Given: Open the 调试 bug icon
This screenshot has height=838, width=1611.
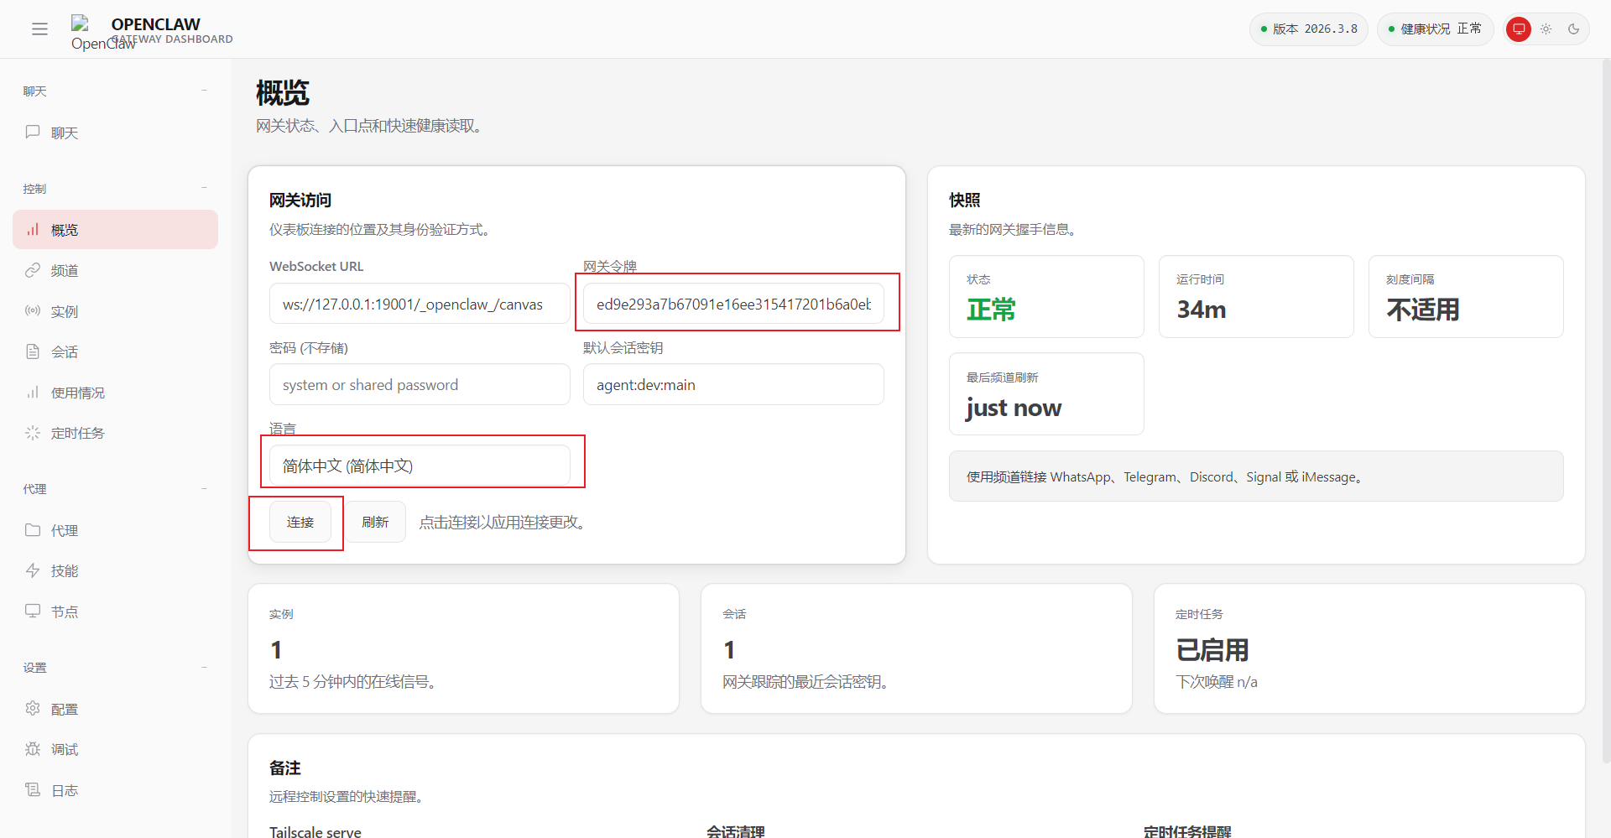Looking at the screenshot, I should (33, 749).
